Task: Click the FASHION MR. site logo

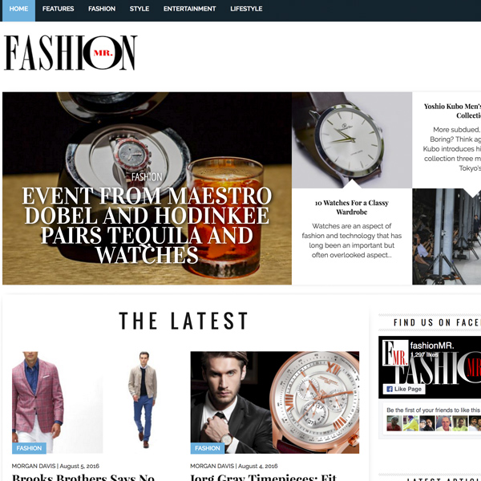Action: click(x=71, y=52)
